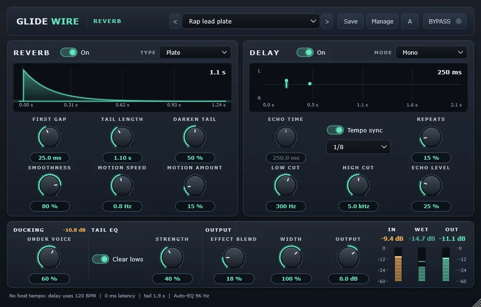The image size is (481, 307).
Task: Click the 100 % Width value field
Action: pyautogui.click(x=291, y=279)
